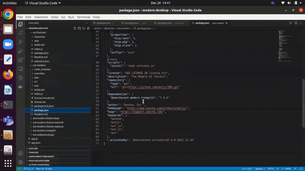The image size is (305, 171).
Task: Refresh the Explorer file tree
Action: (x=84, y=28)
